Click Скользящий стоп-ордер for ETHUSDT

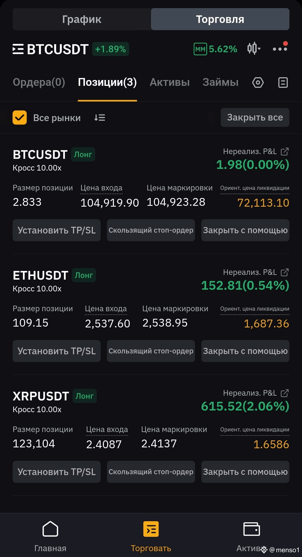tap(151, 351)
